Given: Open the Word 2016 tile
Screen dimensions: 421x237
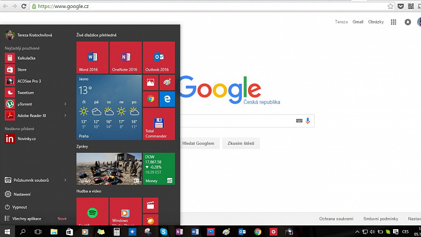Looking at the screenshot, I should (92, 57).
